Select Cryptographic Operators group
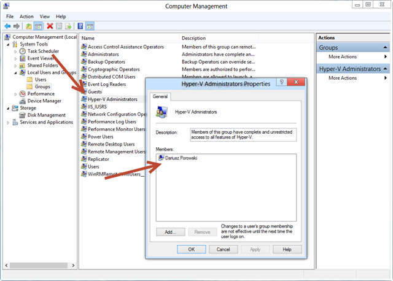Screen dimensions: 393x281 [114, 69]
